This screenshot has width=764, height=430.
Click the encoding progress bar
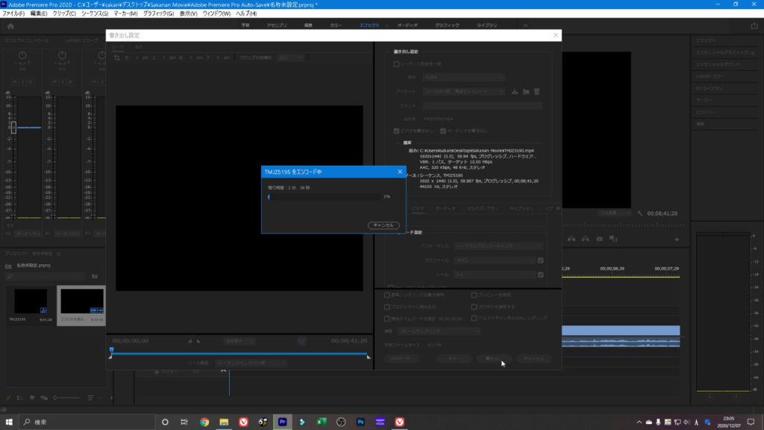325,196
